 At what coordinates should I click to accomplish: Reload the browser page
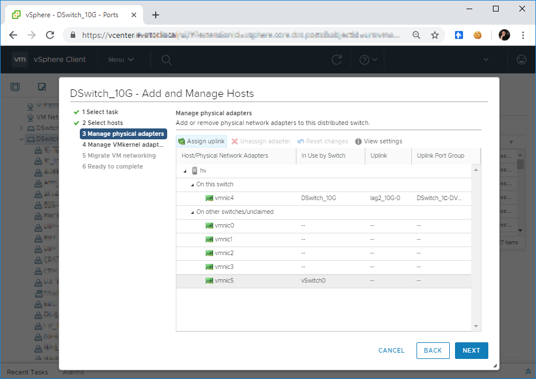click(x=50, y=35)
